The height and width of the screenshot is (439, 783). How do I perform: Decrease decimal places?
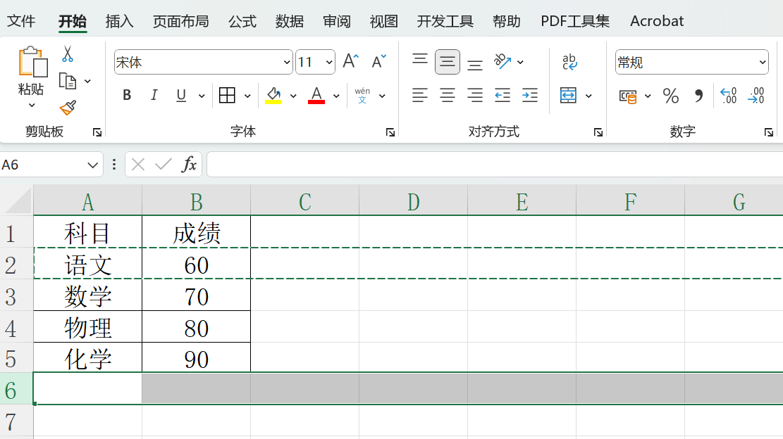pyautogui.click(x=756, y=96)
